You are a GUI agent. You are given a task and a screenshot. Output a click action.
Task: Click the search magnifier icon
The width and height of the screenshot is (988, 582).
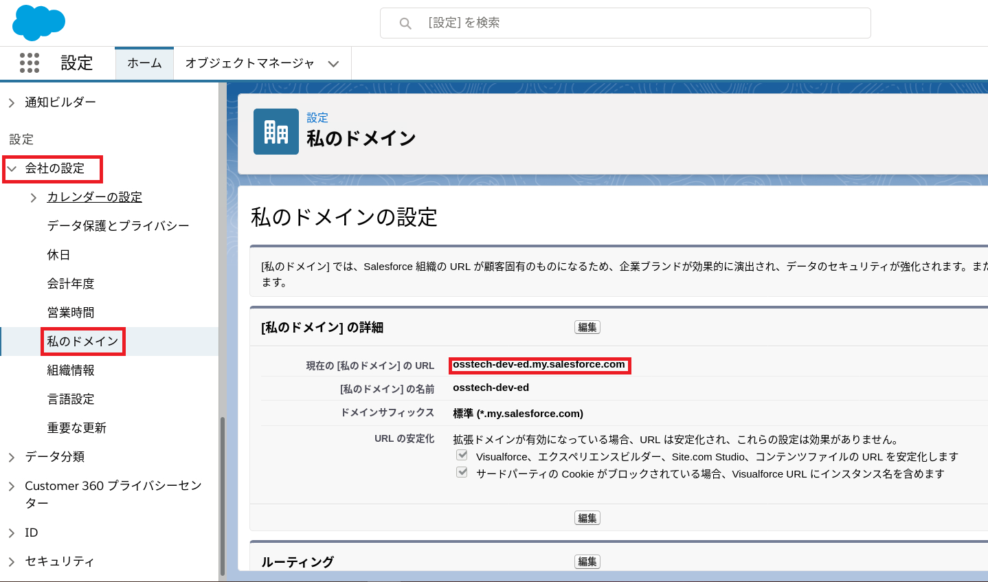[405, 23]
